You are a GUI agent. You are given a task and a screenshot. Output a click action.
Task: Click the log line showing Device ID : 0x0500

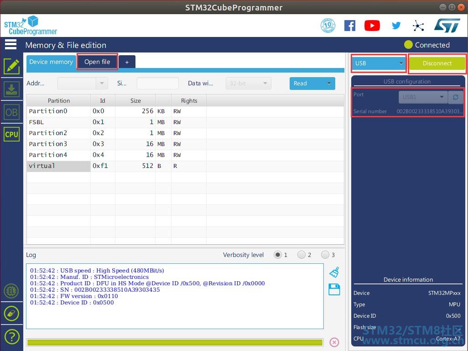coord(72,302)
